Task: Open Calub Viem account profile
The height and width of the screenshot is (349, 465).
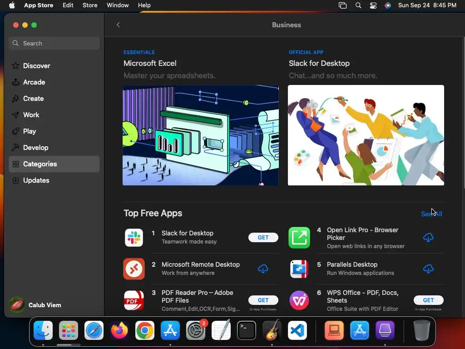Action: click(x=35, y=305)
